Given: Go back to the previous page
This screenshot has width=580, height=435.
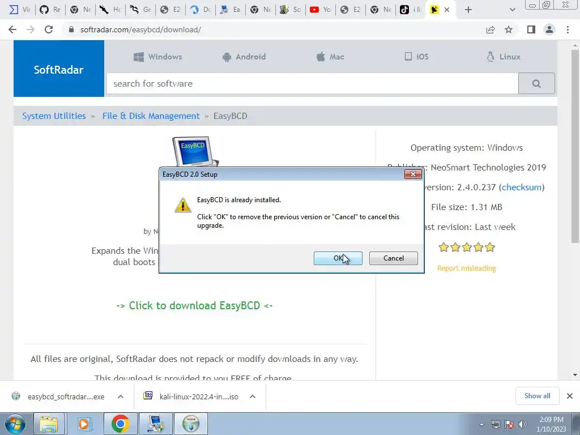Looking at the screenshot, I should coord(12,29).
